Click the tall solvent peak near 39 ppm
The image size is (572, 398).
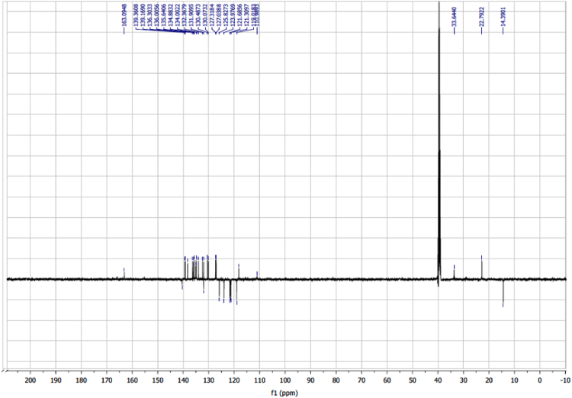coord(439,152)
